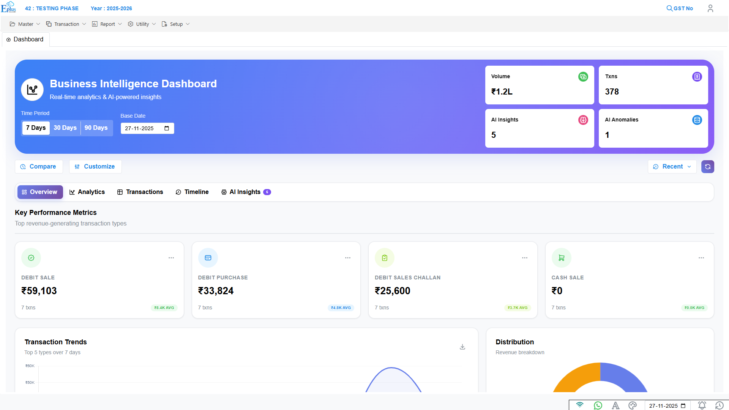Open the theme color palette icon
Viewport: 729px width, 410px height.
click(633, 405)
